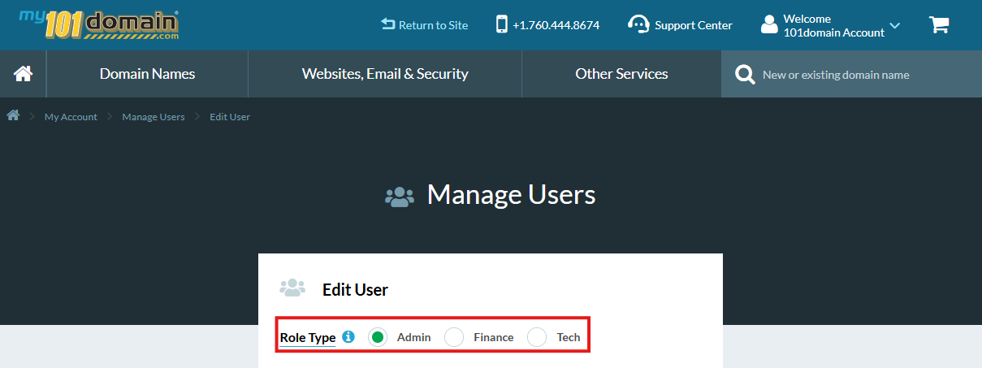Select the Admin role radio button
Screen dimensions: 982x368
[377, 336]
